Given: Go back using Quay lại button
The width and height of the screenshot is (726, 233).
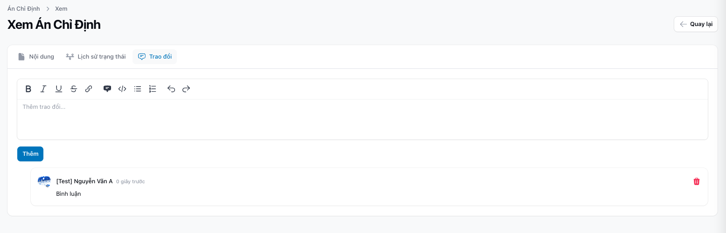Looking at the screenshot, I should (696, 24).
